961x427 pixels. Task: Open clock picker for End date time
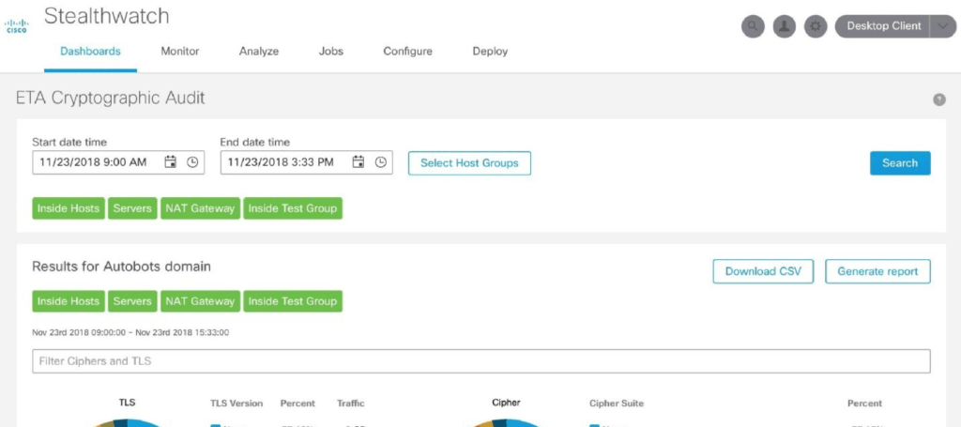(381, 162)
